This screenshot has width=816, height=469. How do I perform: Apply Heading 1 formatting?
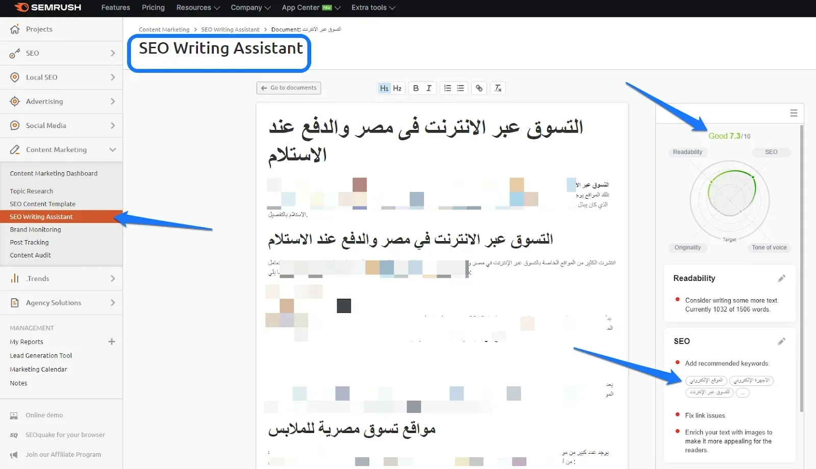(384, 88)
